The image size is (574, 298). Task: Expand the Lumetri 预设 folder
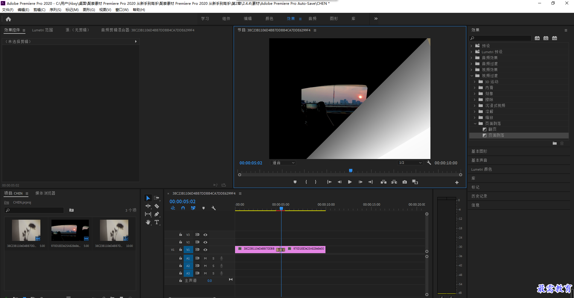coord(471,52)
